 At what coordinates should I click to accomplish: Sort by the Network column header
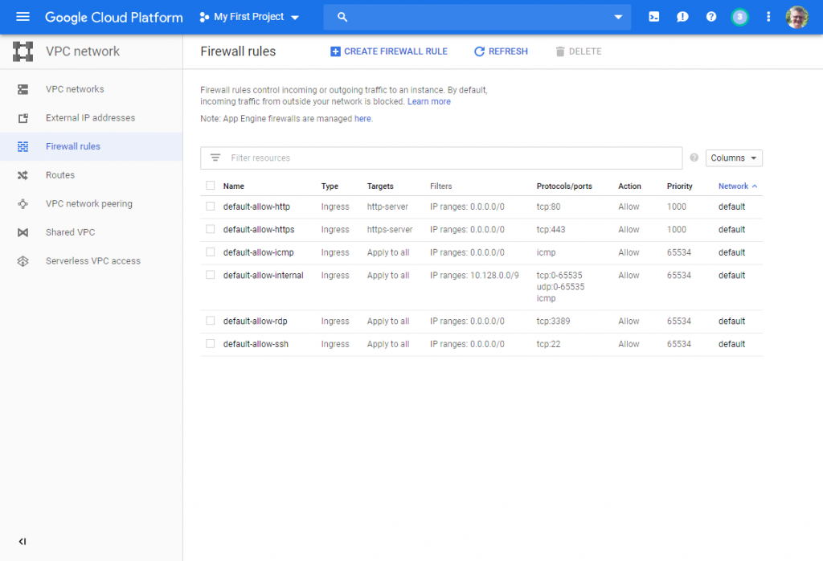pyautogui.click(x=733, y=186)
